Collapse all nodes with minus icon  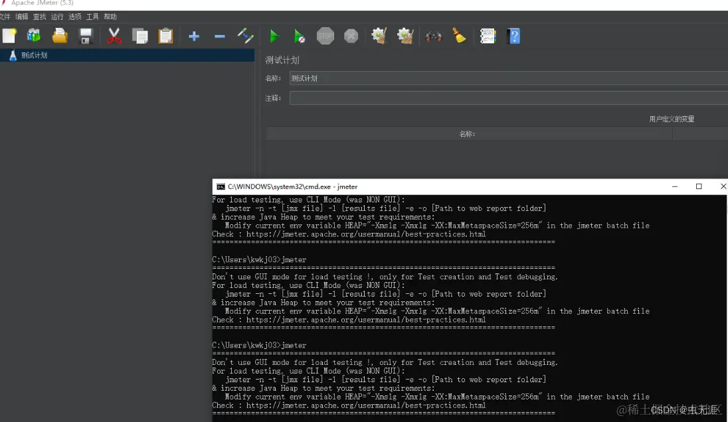[x=220, y=36]
